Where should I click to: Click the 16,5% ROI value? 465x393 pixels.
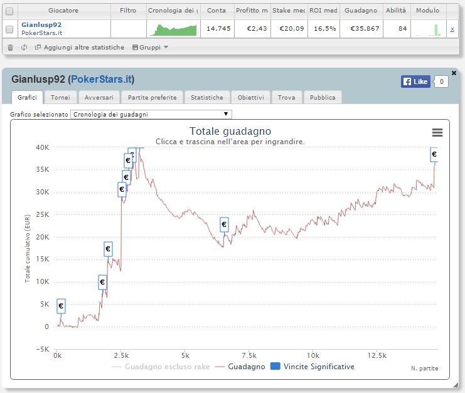(324, 29)
